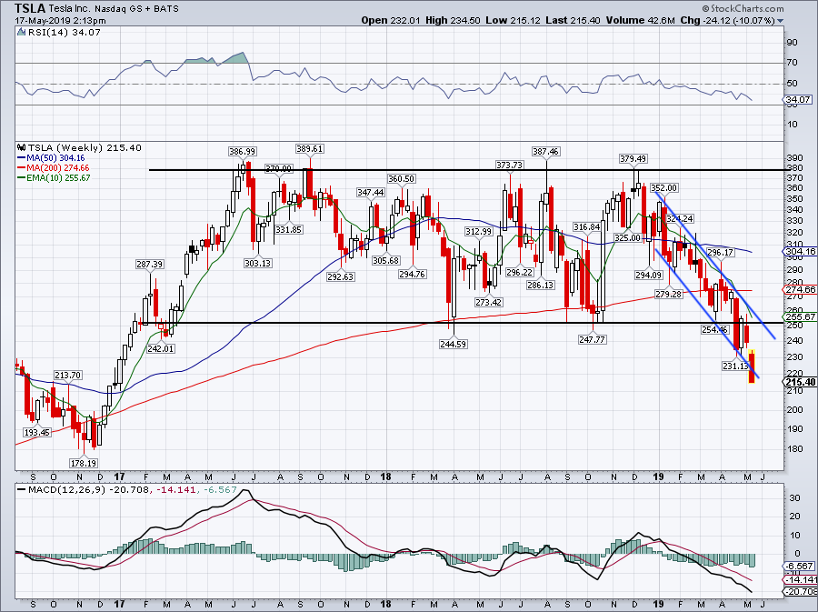
Task: Click the 379.49 peak price label
Action: pos(633,158)
